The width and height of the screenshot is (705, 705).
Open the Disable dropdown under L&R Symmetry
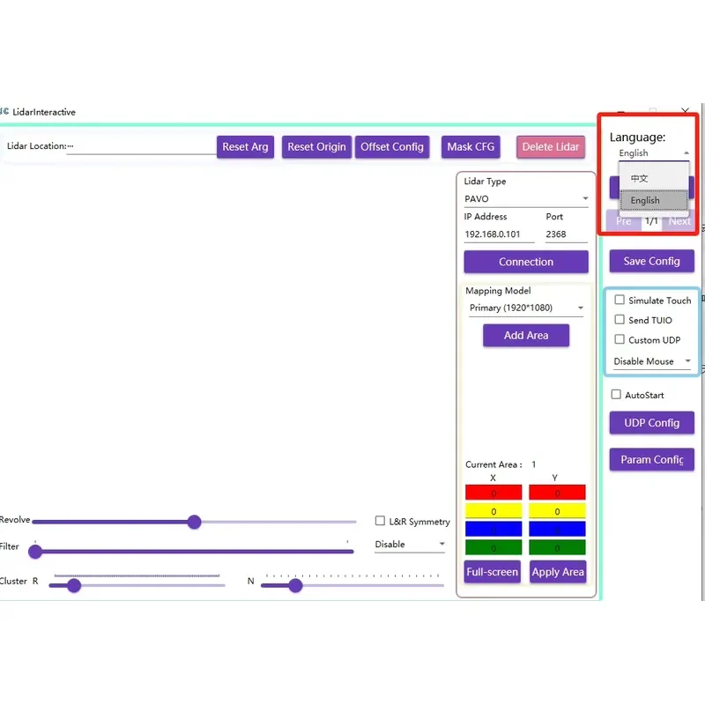[410, 545]
